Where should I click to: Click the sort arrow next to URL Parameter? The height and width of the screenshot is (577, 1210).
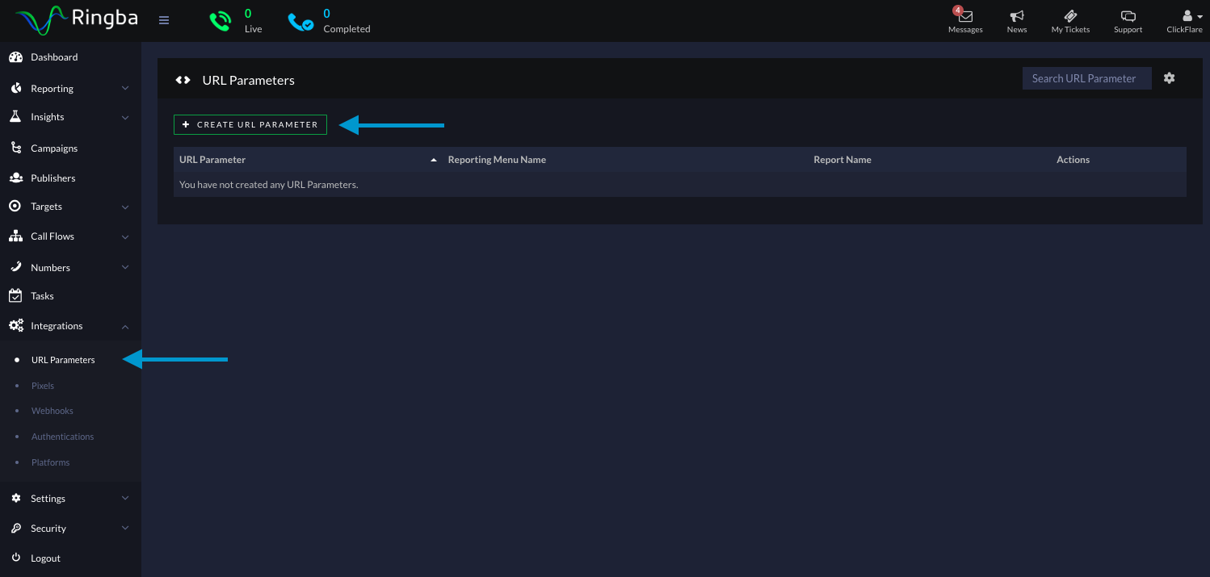click(433, 160)
